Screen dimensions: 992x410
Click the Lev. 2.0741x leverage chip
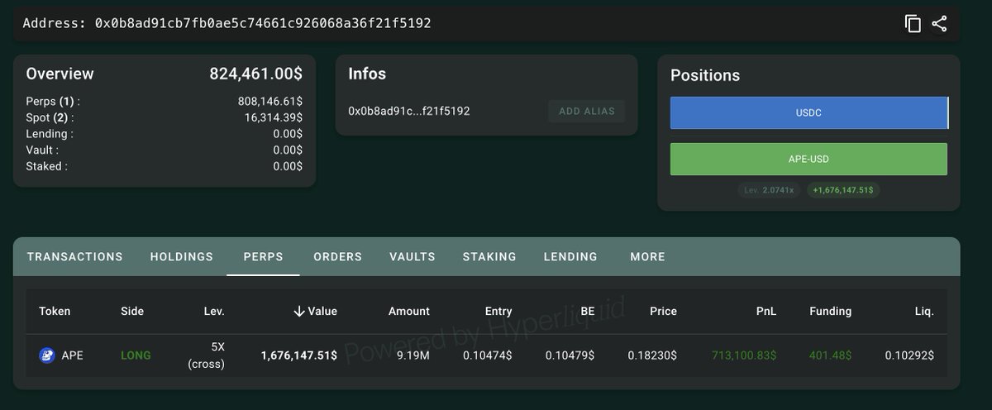tap(769, 190)
